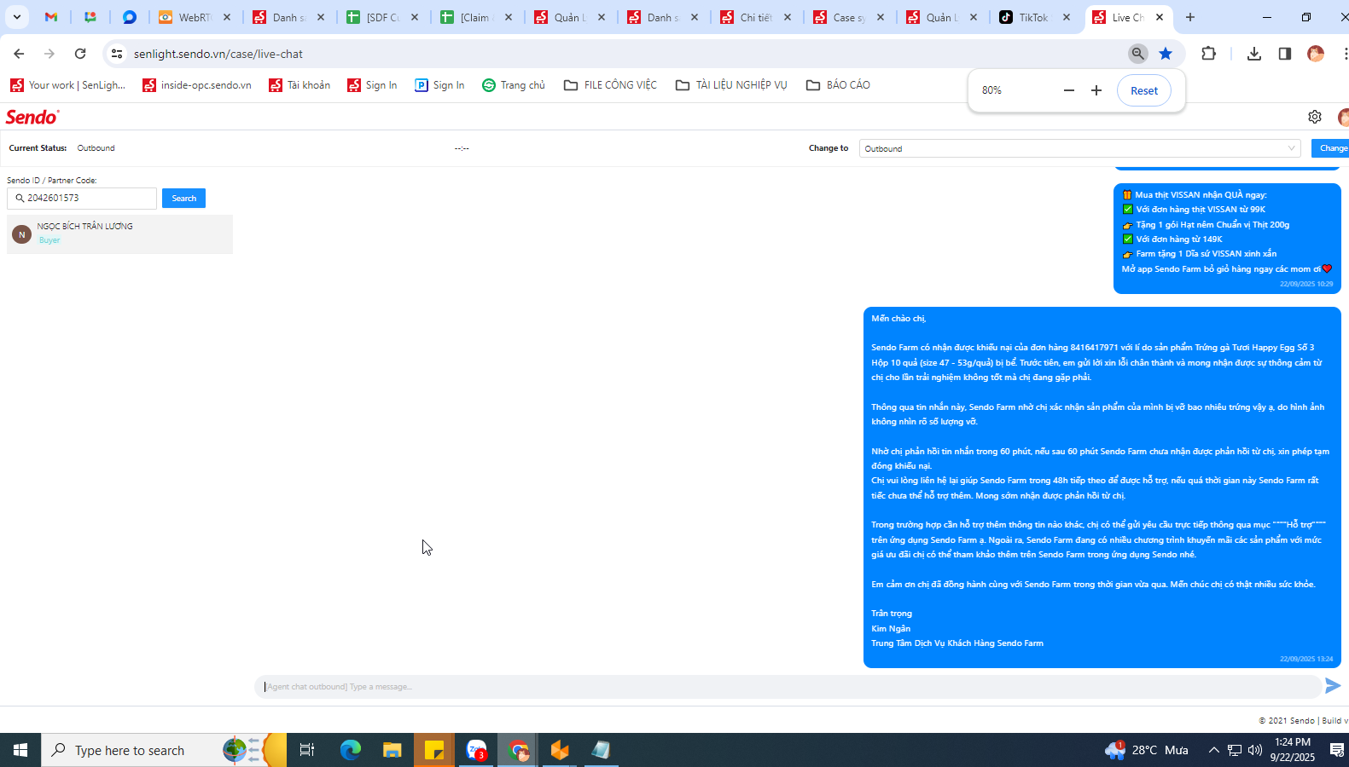The image size is (1349, 767).
Task: Open File Explorer from taskbar
Action: 392,750
